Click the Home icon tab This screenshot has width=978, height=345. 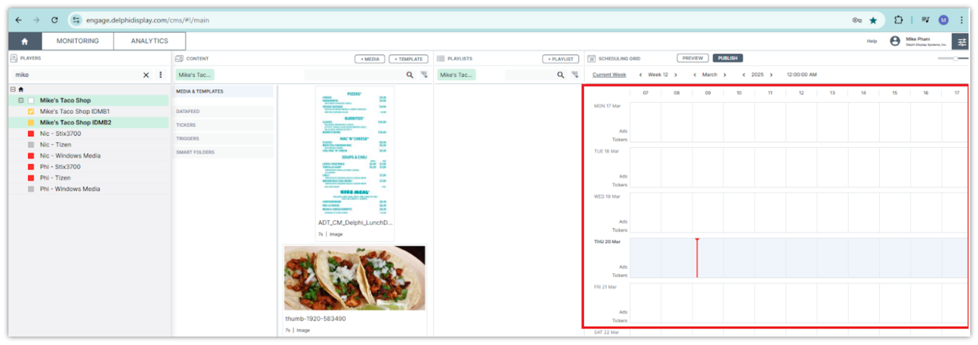(25, 42)
